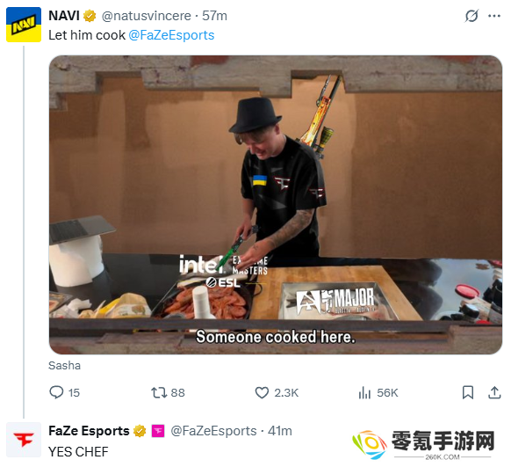Open the @FaZeEsports mention link
This screenshot has width=511, height=467.
click(x=171, y=35)
